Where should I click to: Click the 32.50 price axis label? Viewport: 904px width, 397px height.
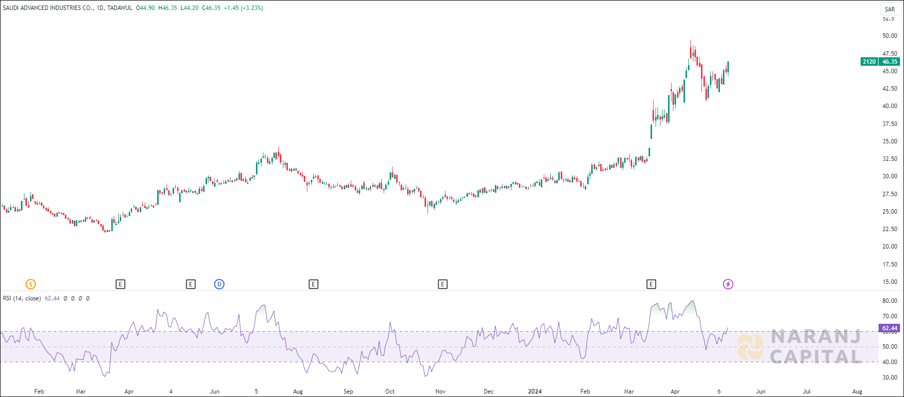pos(890,159)
